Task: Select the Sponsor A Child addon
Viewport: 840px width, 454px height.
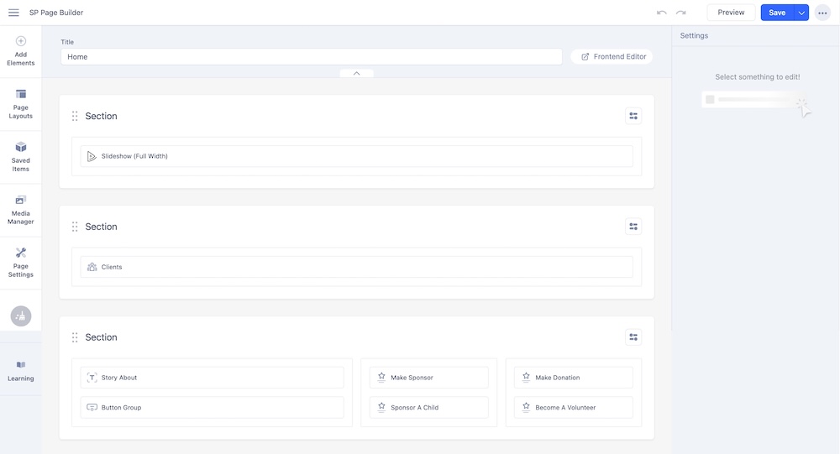Action: click(x=428, y=408)
